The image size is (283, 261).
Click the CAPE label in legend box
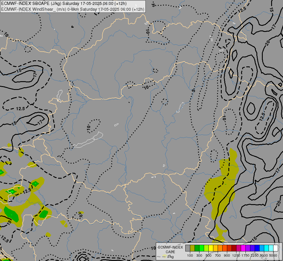pyautogui.click(x=170, y=252)
